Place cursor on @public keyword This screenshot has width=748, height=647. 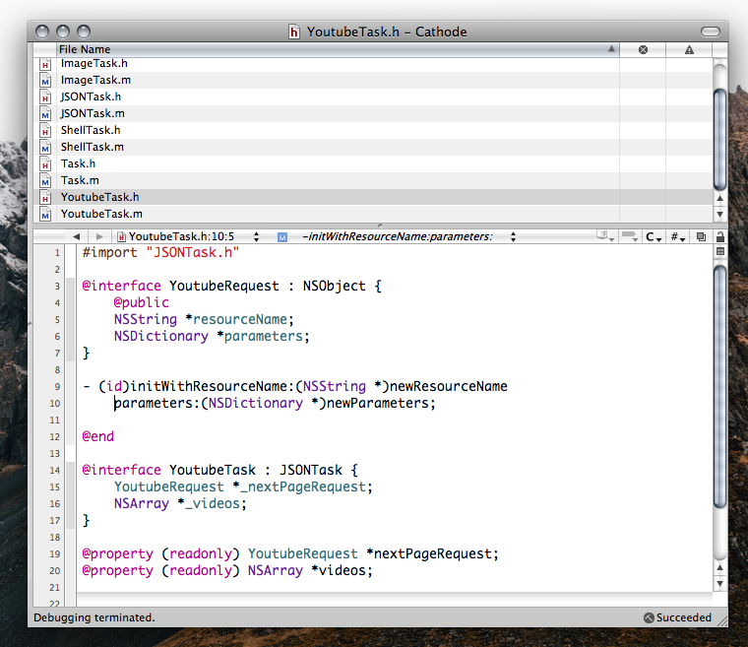(141, 302)
